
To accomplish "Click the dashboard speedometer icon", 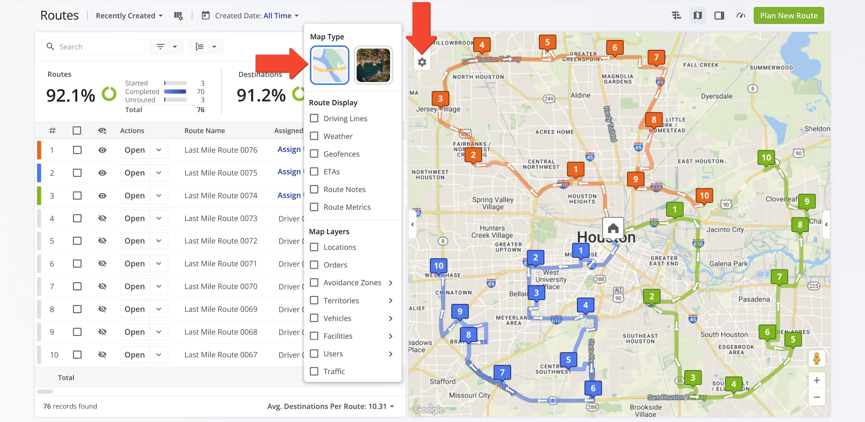I will (x=740, y=16).
